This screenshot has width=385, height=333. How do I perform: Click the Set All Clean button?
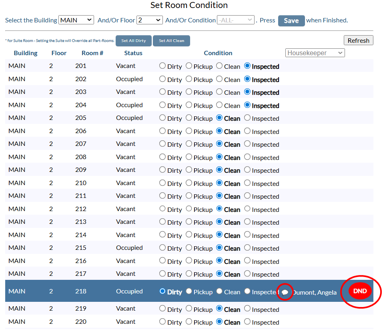click(x=171, y=41)
